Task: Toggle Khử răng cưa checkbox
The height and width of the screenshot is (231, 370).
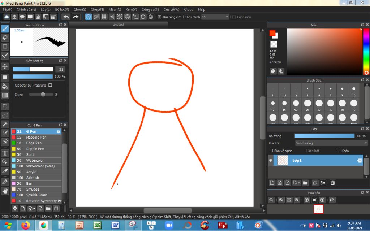Action: tap(159, 17)
